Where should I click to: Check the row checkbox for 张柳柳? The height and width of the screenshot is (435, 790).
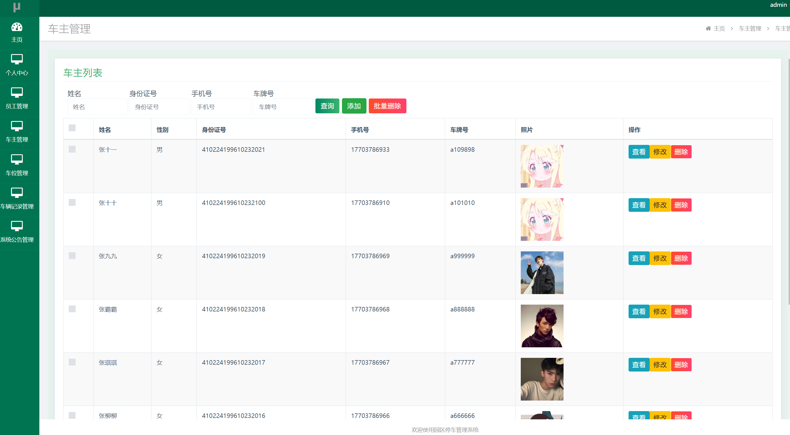72,415
